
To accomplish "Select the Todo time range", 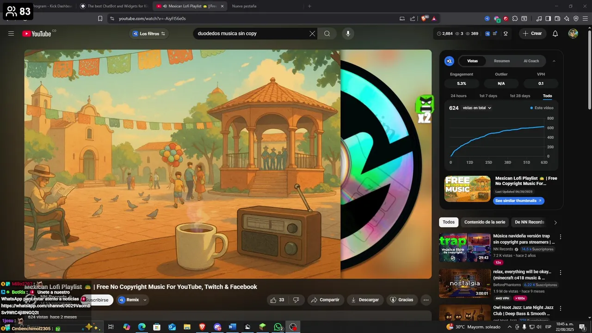I will pos(547,96).
